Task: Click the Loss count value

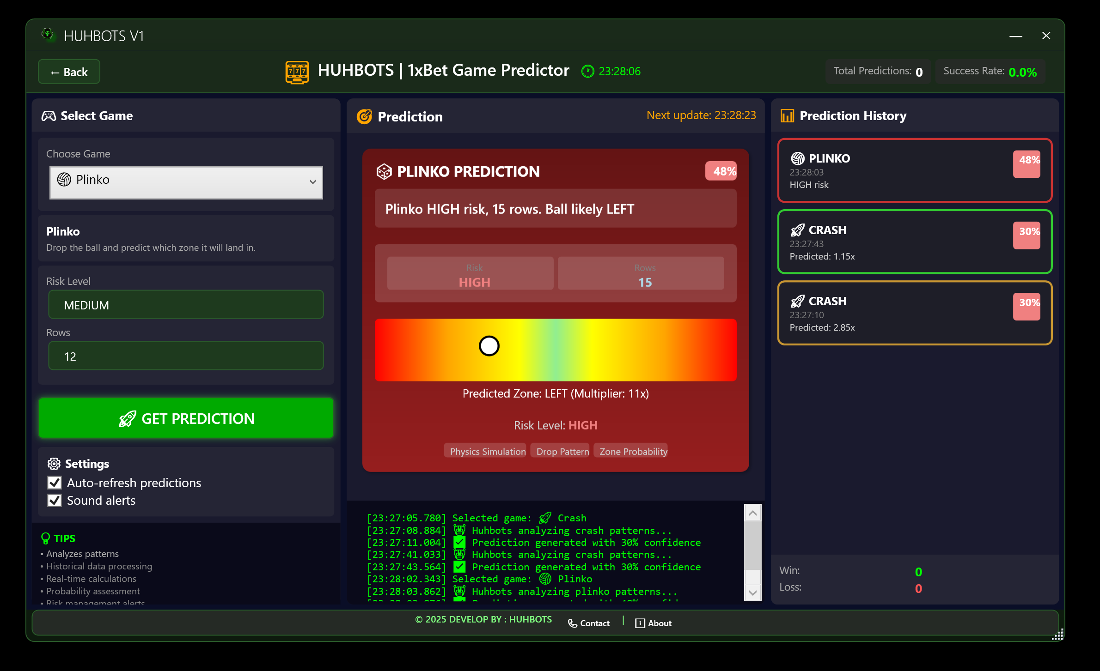Action: (x=918, y=588)
